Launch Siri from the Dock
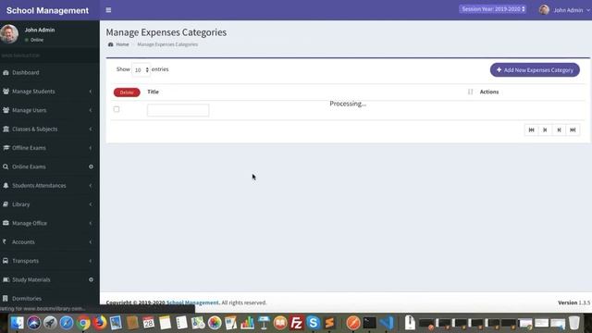592x333 pixels. click(x=33, y=323)
